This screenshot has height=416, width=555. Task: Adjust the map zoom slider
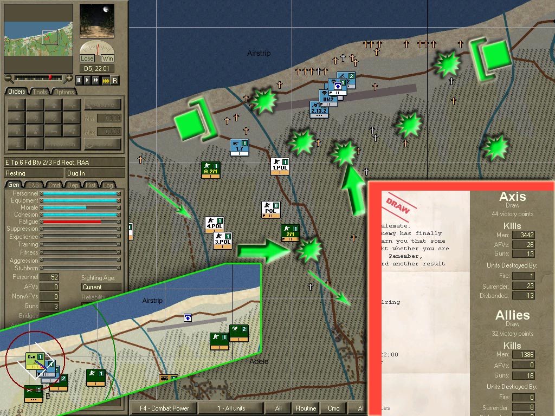click(38, 78)
